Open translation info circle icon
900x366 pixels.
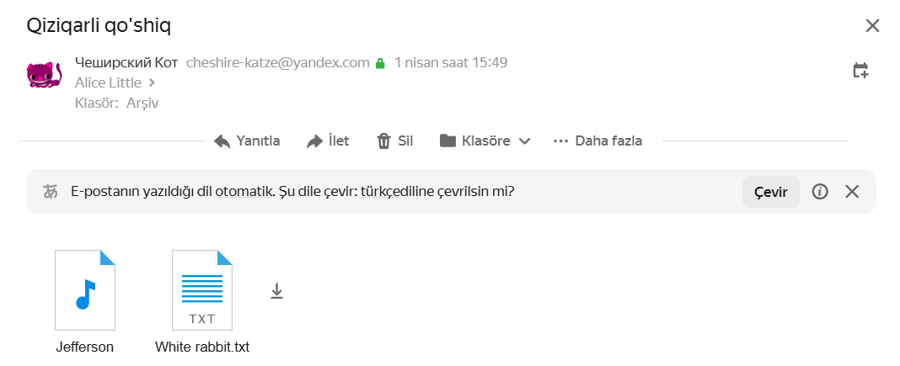820,192
